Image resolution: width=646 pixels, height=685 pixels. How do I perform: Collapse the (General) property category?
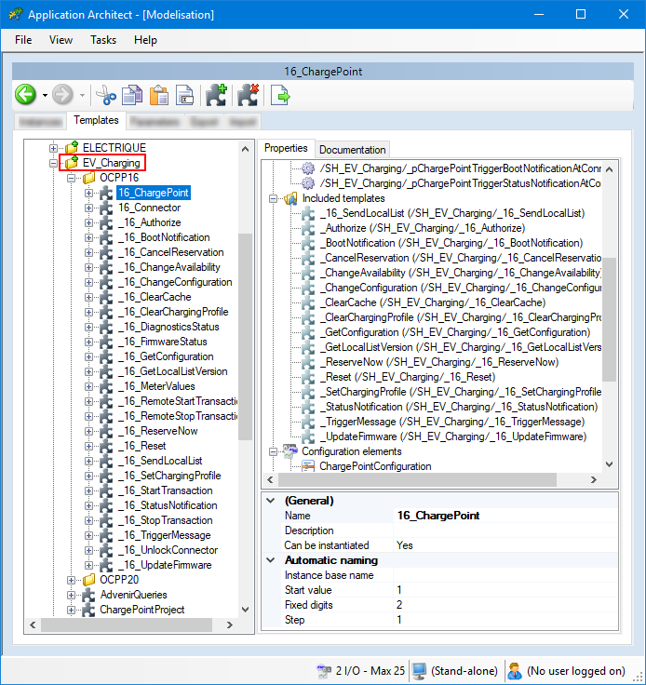point(271,501)
